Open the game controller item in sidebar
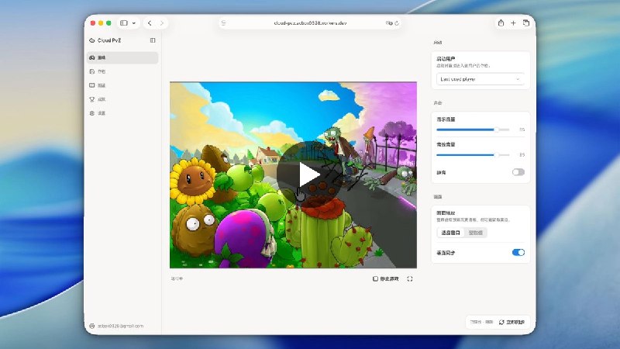Viewport: 620px width, 349px height. tap(122, 57)
